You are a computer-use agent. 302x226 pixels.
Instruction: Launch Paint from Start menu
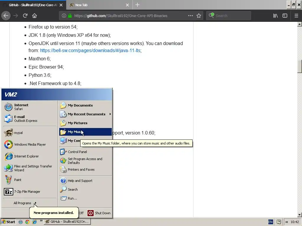click(x=30, y=180)
